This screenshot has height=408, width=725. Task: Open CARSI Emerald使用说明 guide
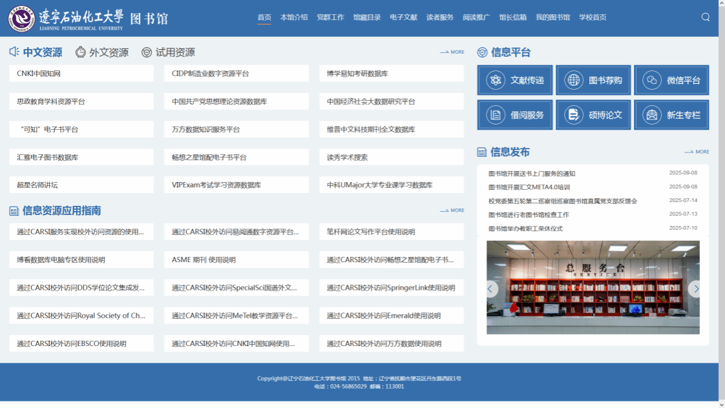point(391,316)
